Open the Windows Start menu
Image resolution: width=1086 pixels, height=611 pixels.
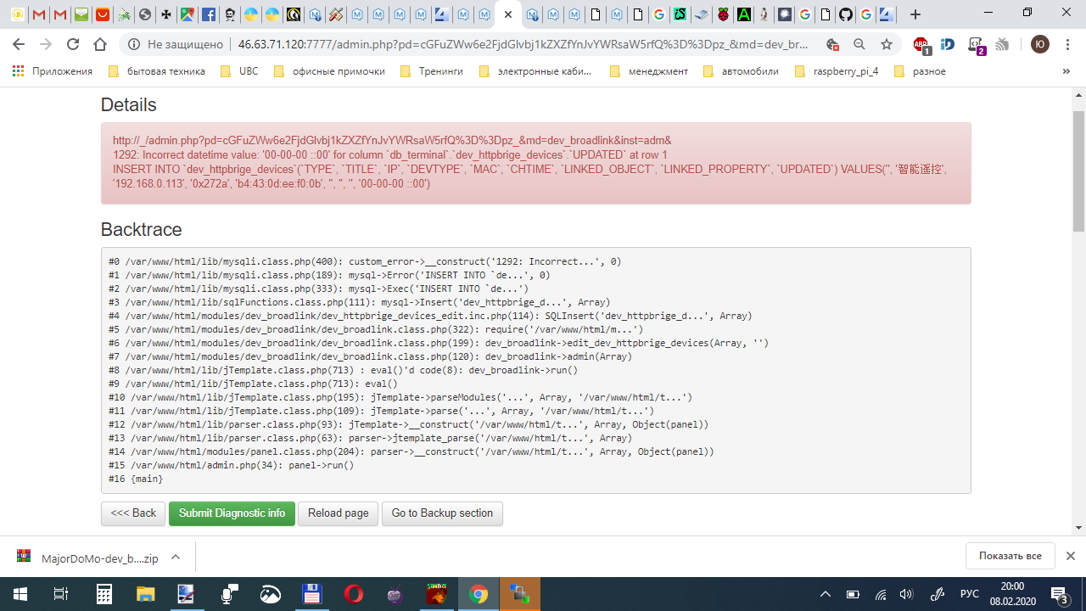tap(19, 594)
